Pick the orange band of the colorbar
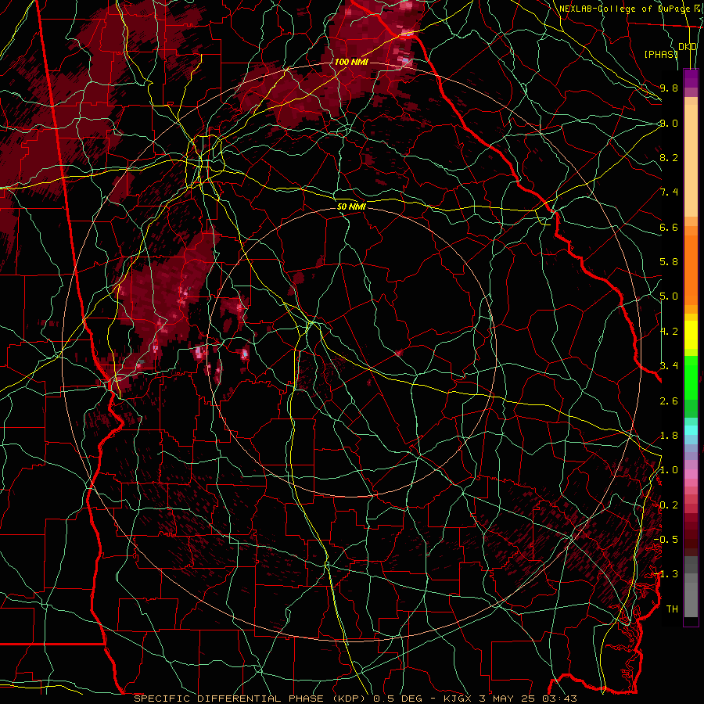This screenshot has height=704, width=704. click(691, 269)
